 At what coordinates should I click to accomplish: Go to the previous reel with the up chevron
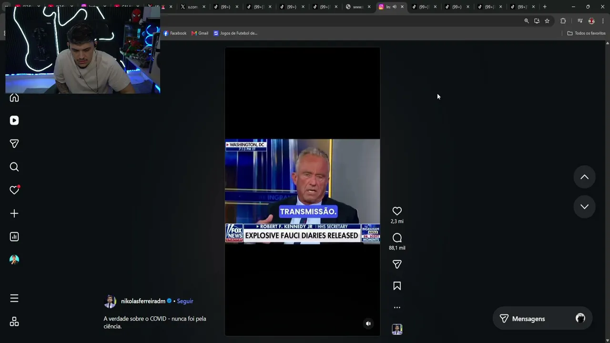pos(584,177)
